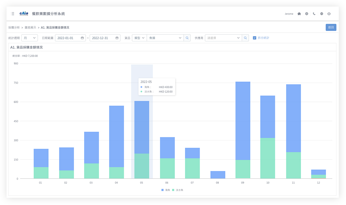The height and width of the screenshot is (205, 346).
Task: Click the search icon beside 魚類 dropdown
Action: 187,38
